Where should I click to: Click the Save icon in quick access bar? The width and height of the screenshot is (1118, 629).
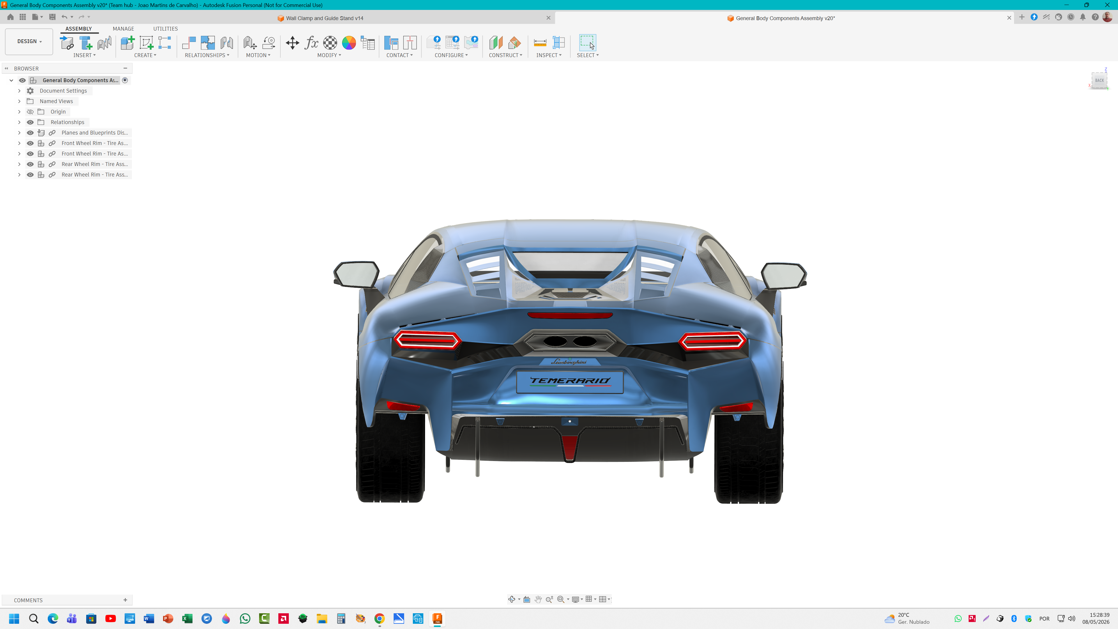point(52,17)
